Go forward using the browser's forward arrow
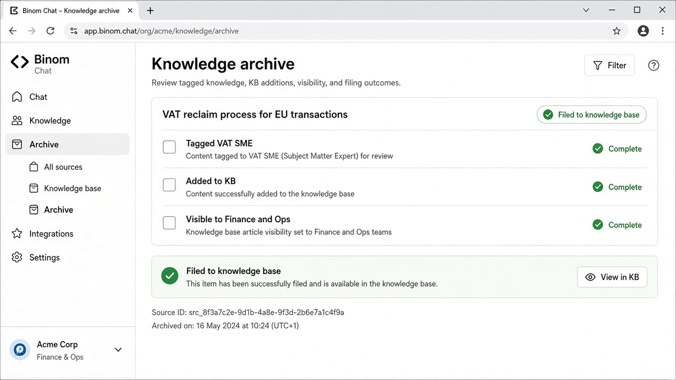Screen dimensions: 676x380 coord(32,31)
